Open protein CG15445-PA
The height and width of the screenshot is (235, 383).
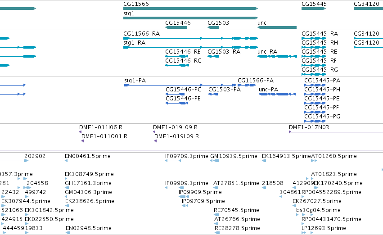(322, 81)
